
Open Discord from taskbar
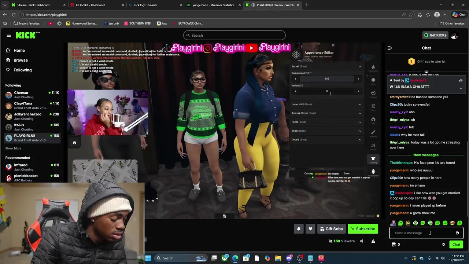(x=289, y=258)
